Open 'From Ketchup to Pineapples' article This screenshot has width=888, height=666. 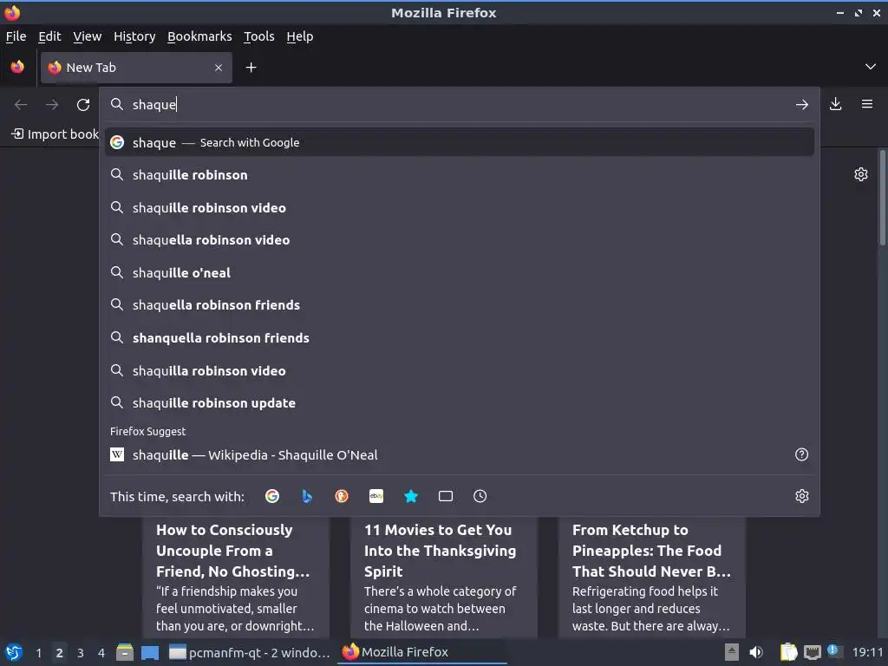point(652,578)
